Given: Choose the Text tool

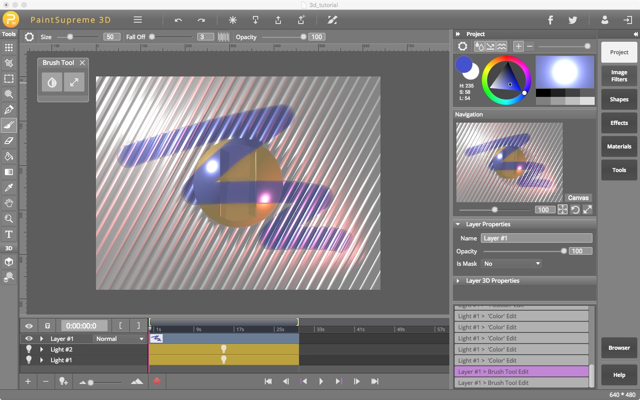Looking at the screenshot, I should (x=9, y=234).
